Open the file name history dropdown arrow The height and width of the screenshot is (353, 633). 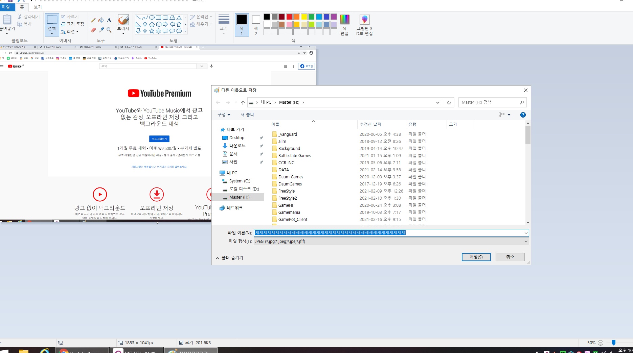click(526, 233)
